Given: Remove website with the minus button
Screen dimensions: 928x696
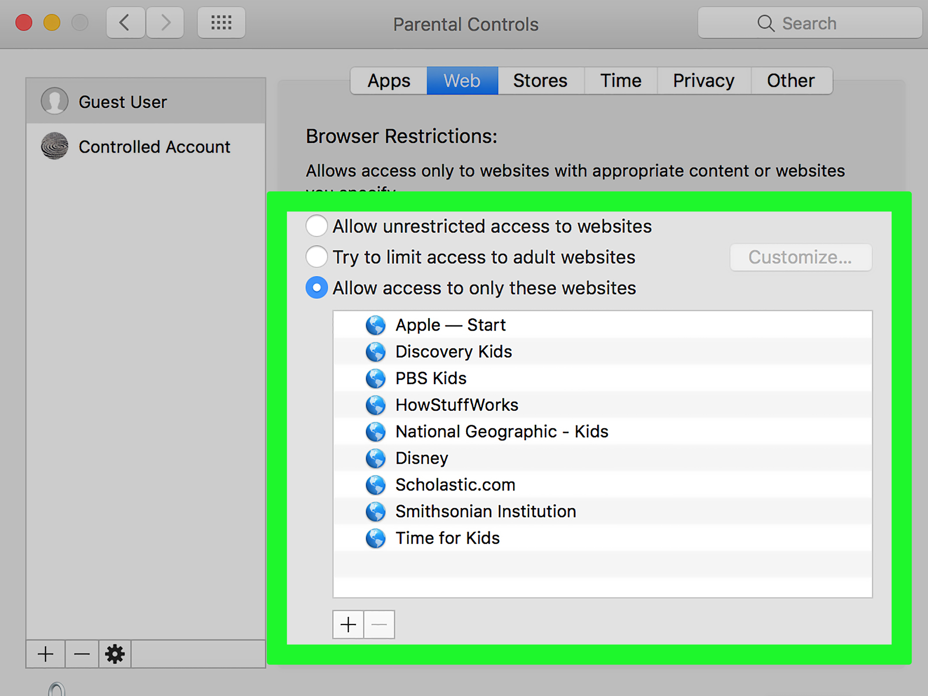Looking at the screenshot, I should click(x=379, y=625).
